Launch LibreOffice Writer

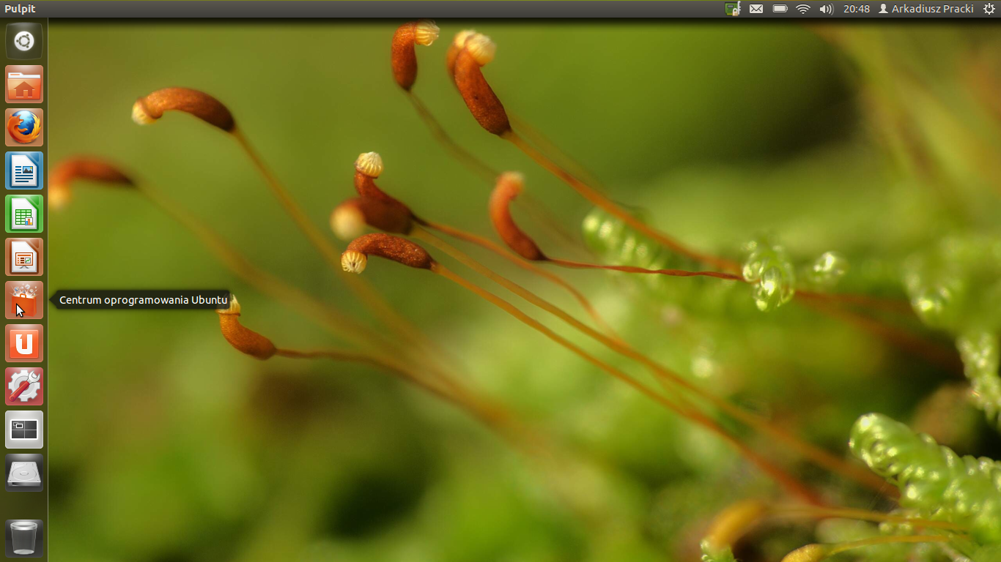point(24,171)
